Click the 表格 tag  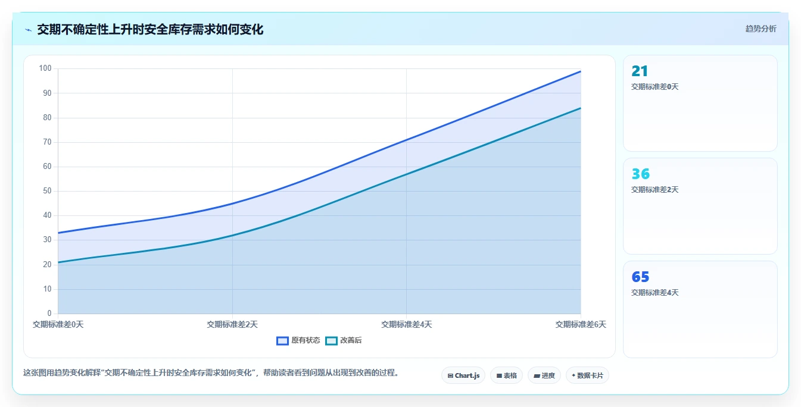pyautogui.click(x=506, y=375)
